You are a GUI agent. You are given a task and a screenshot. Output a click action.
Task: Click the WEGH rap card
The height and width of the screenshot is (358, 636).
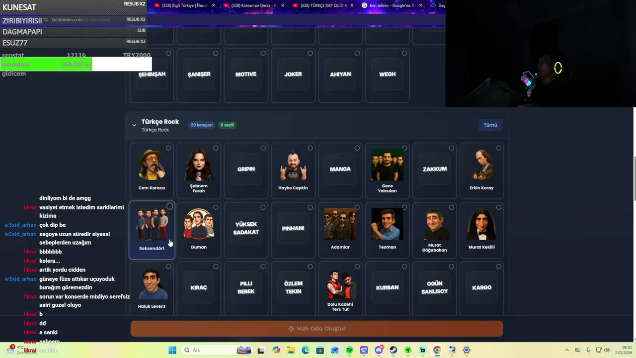pos(388,75)
